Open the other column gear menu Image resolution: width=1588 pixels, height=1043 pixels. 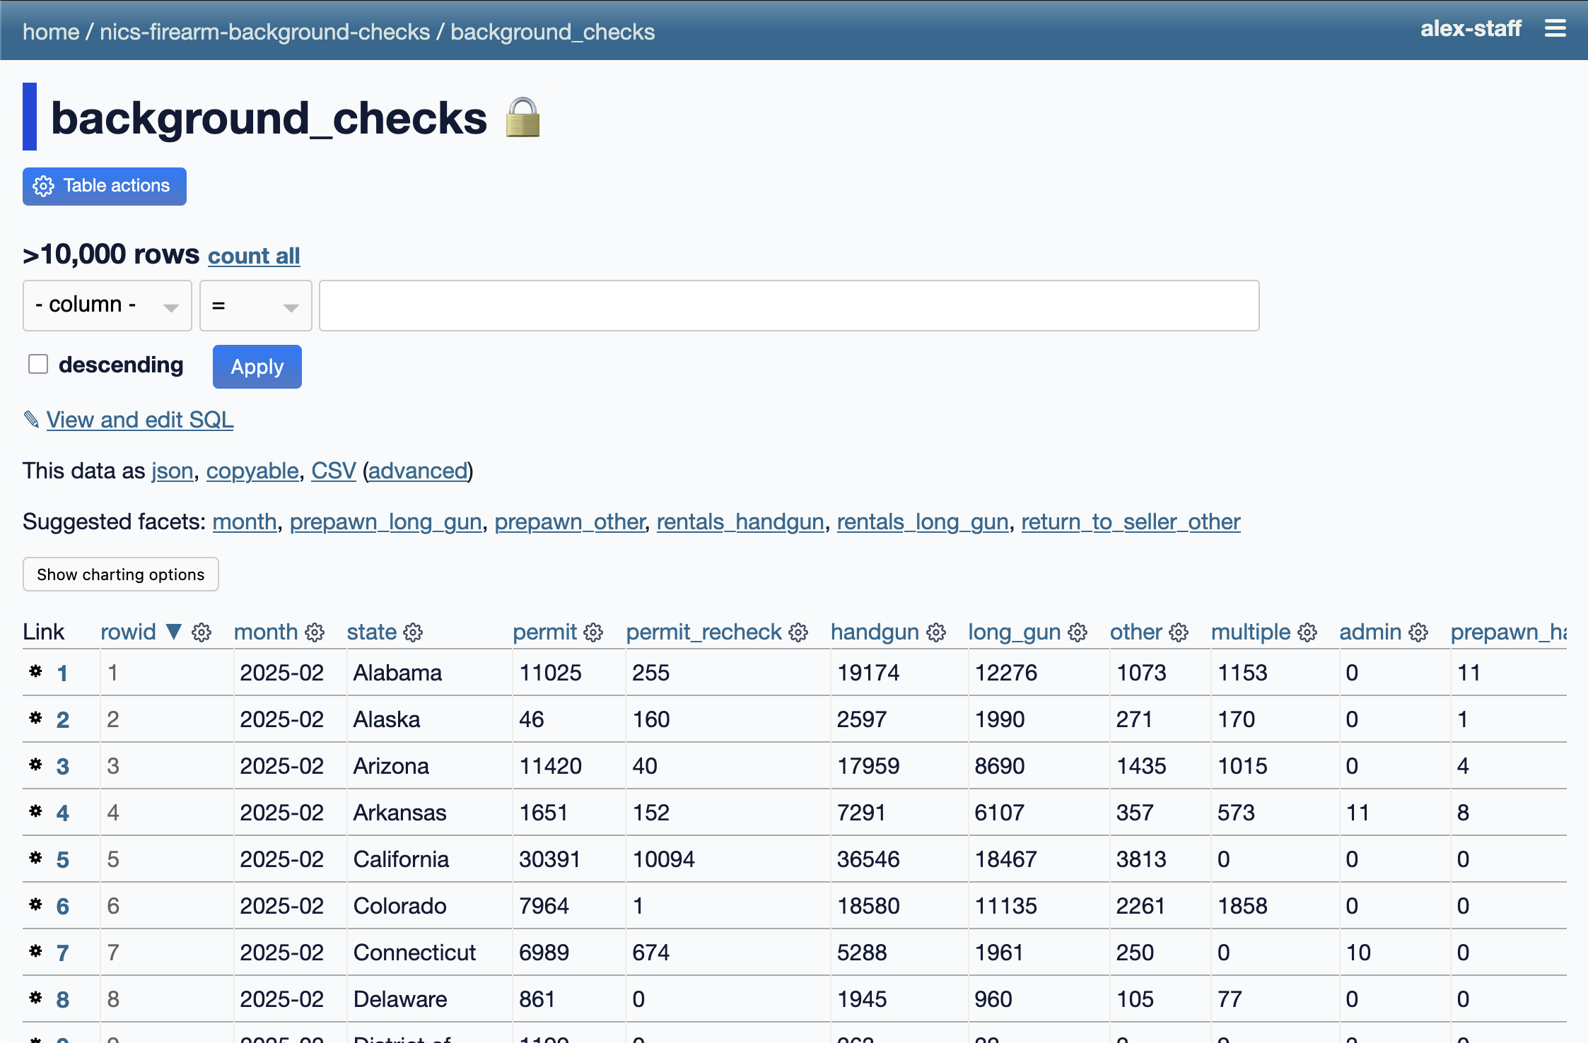tap(1179, 632)
